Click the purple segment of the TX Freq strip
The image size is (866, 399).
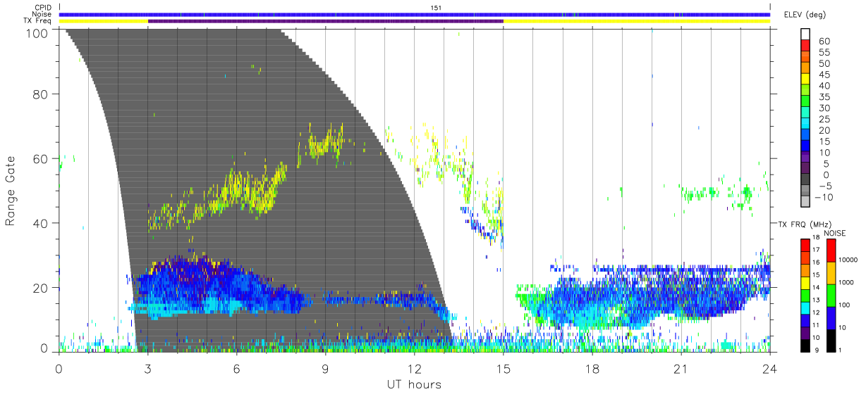pyautogui.click(x=325, y=21)
